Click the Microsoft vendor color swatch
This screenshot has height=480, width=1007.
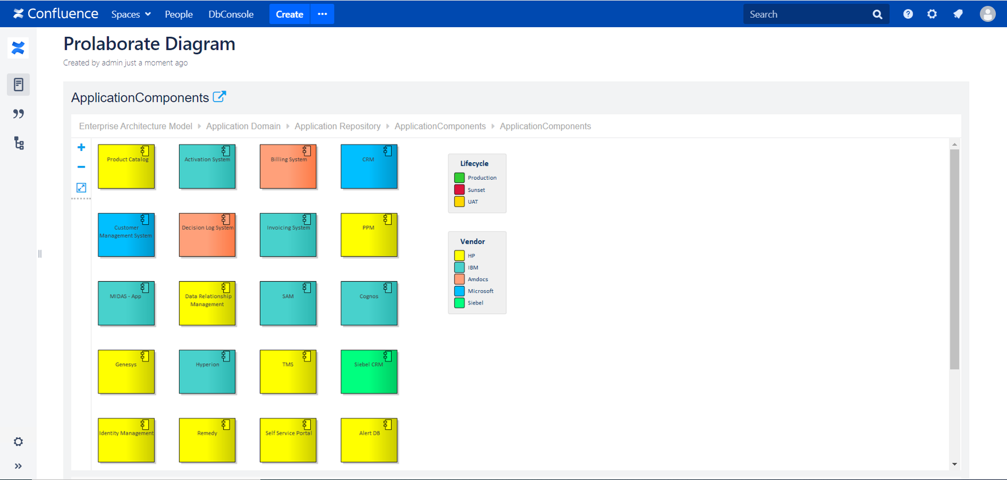[x=459, y=291]
